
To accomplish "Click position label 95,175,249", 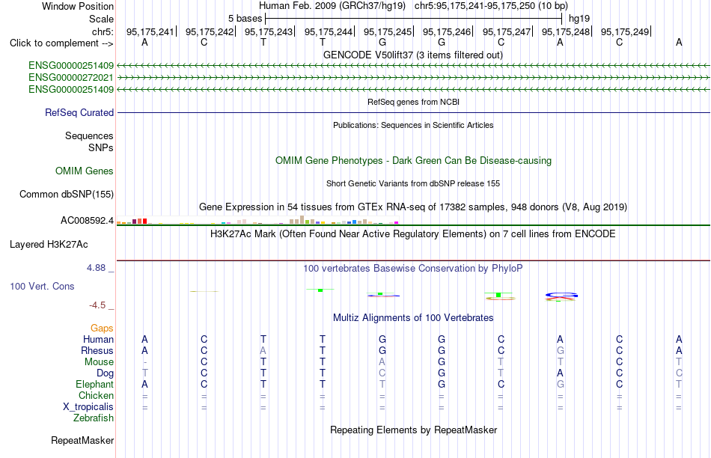I will (x=625, y=31).
